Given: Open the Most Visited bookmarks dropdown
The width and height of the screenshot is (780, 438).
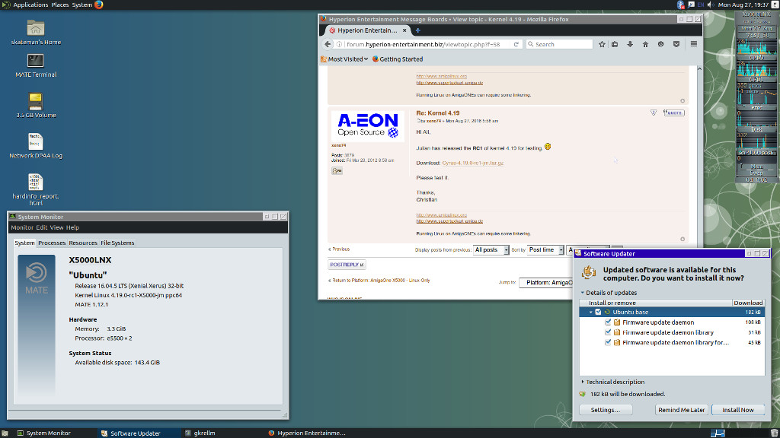Looking at the screenshot, I should tap(344, 59).
